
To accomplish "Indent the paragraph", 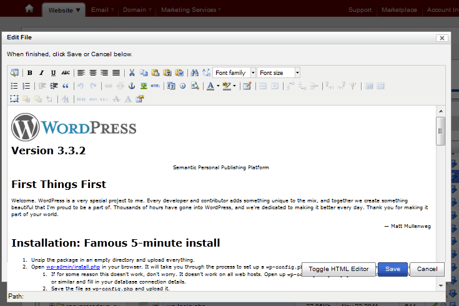I will pyautogui.click(x=54, y=86).
